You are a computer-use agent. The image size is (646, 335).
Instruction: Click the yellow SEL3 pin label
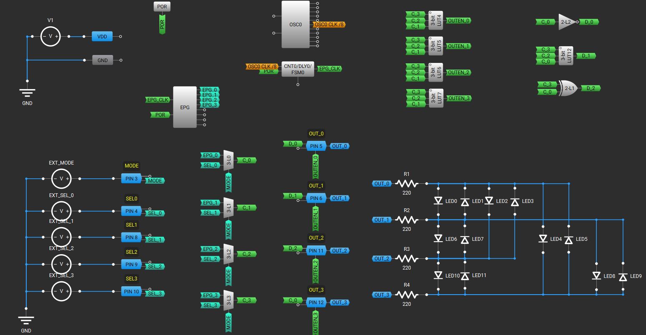[131, 279]
